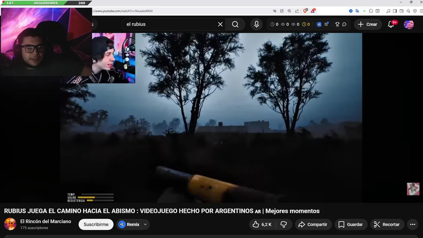Click the vidIQ blue logo icon

click(319, 24)
